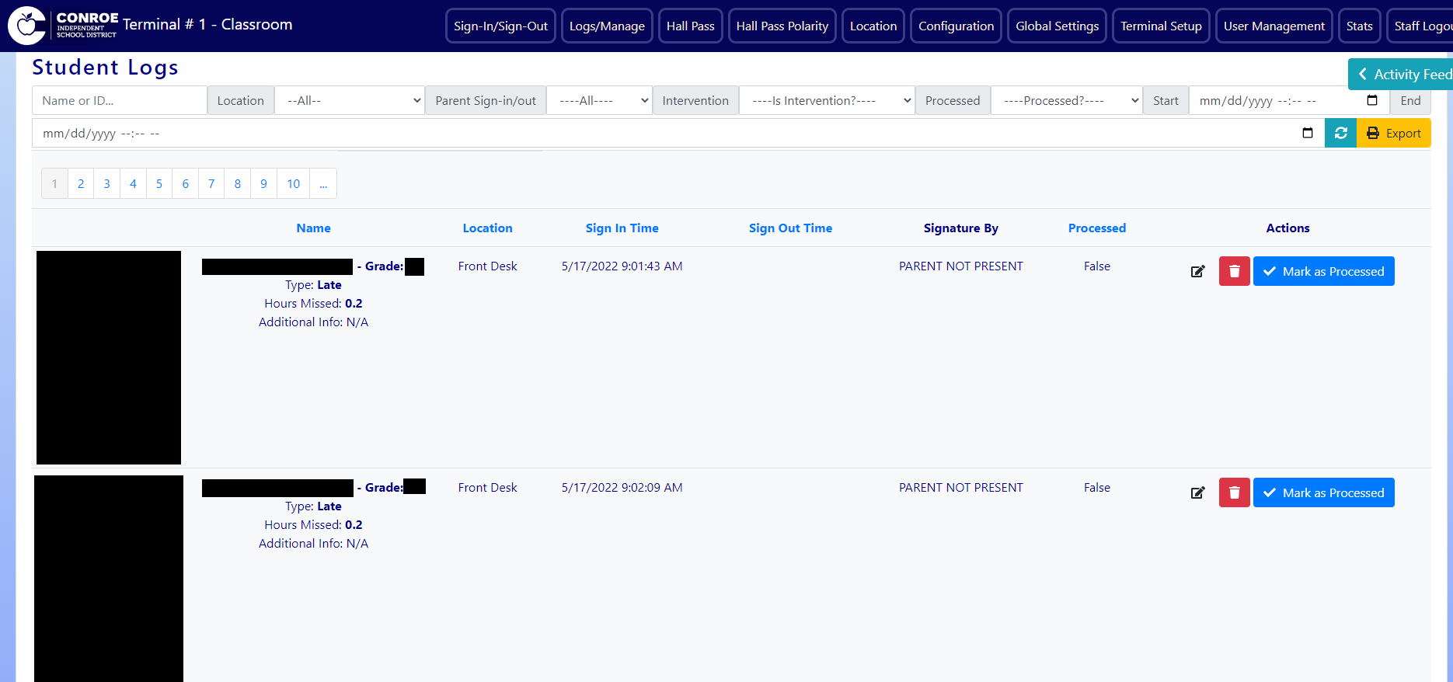
Task: Click the edit icon for first log entry
Action: [1197, 271]
